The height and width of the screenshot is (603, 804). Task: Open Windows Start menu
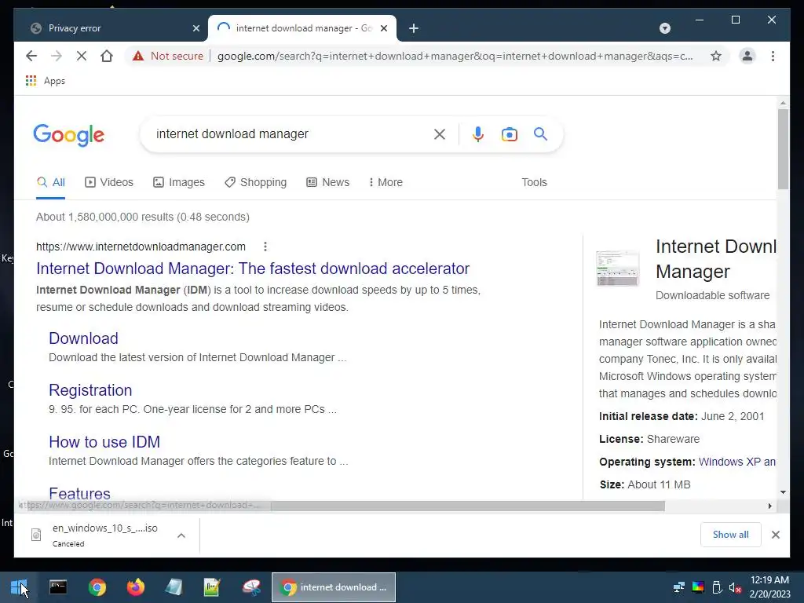pyautogui.click(x=19, y=587)
